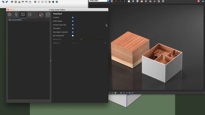The height and width of the screenshot is (115, 205).
Task: Toggle the Affect lights checkbox
Action: coord(73,21)
